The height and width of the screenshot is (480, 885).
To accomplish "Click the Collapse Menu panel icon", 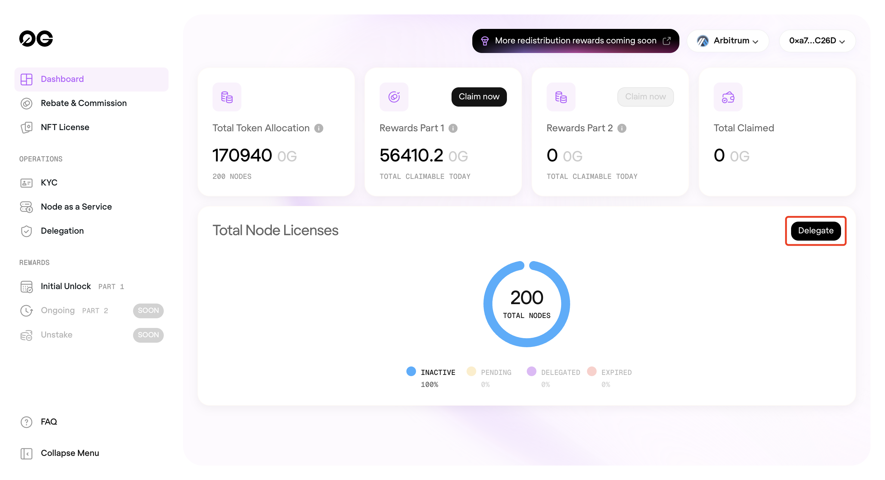I will (26, 453).
